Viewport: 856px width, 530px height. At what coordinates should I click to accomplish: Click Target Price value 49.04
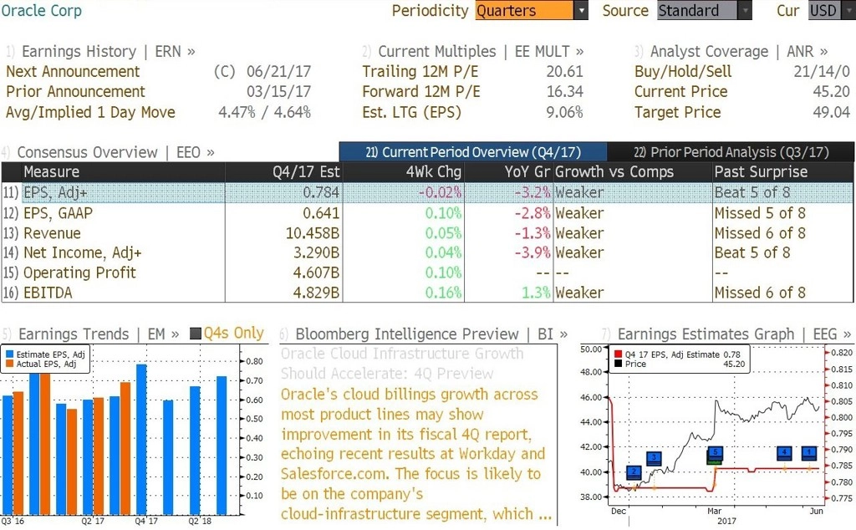point(832,113)
